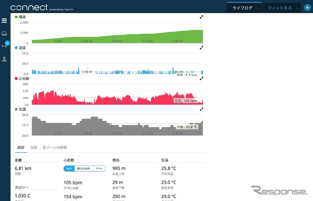Open the notifications icon with the badge
The image size is (313, 201).
(x=5, y=45)
